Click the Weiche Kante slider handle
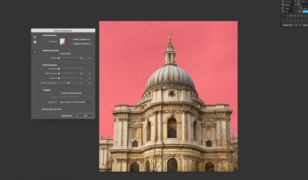The image size is (308, 180). [59, 73]
